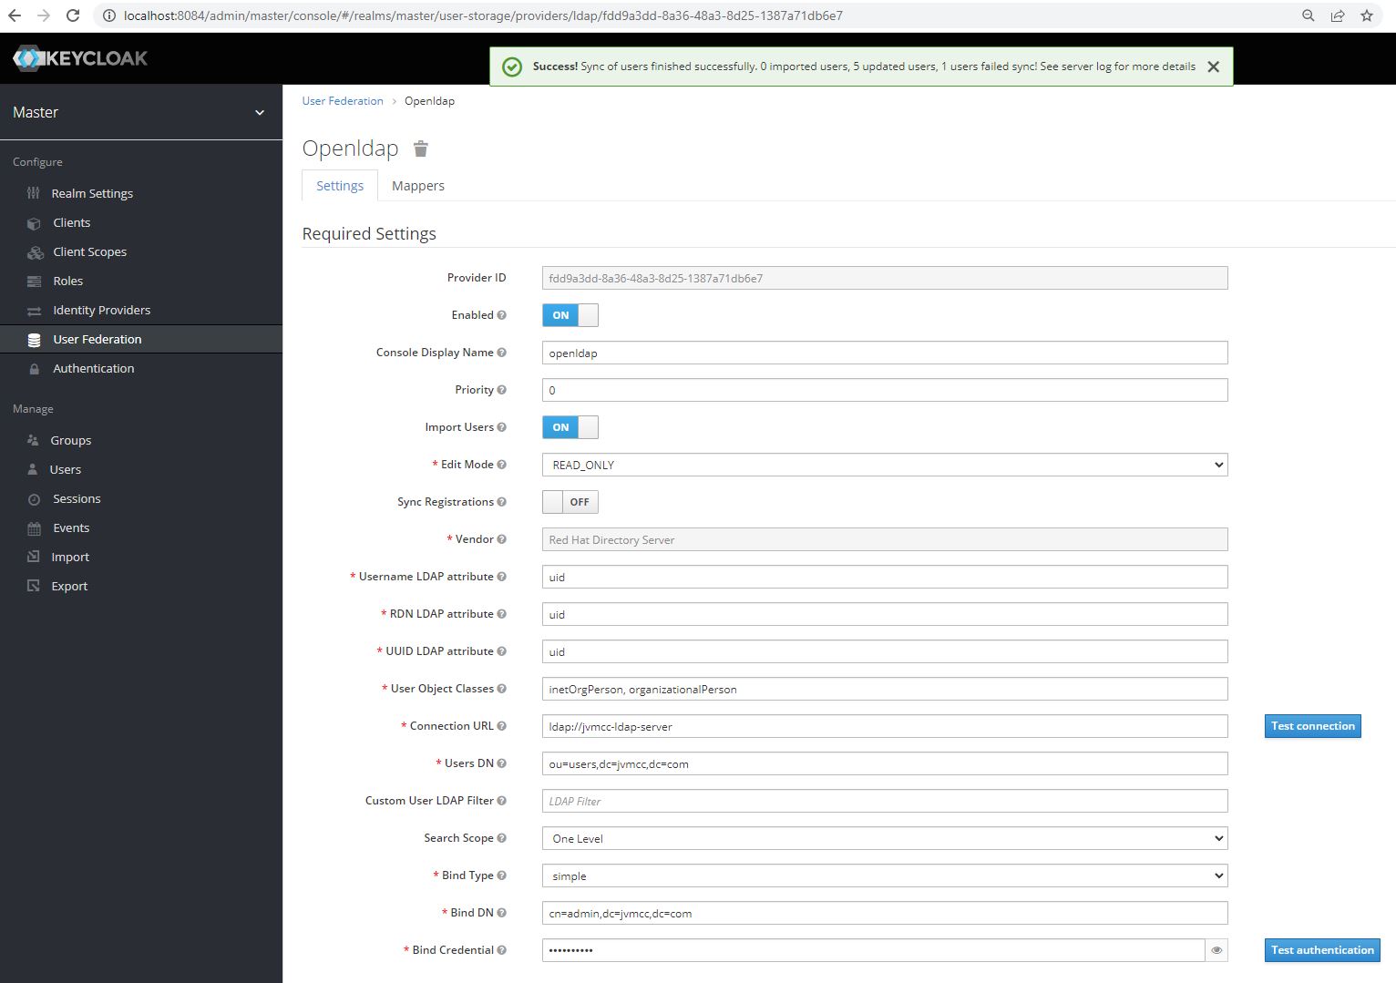
Task: Reveal Bind Credential with eye icon
Action: point(1216,950)
